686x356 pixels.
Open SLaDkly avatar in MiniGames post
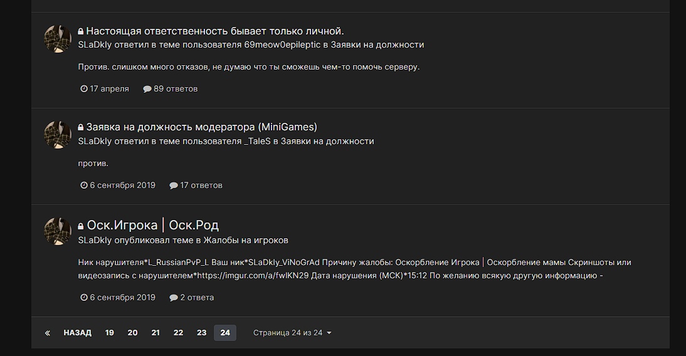click(x=58, y=135)
